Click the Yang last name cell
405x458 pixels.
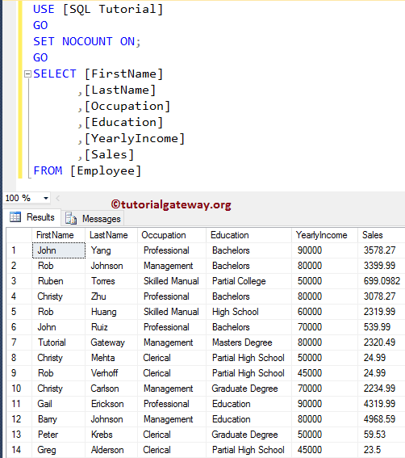pos(111,250)
